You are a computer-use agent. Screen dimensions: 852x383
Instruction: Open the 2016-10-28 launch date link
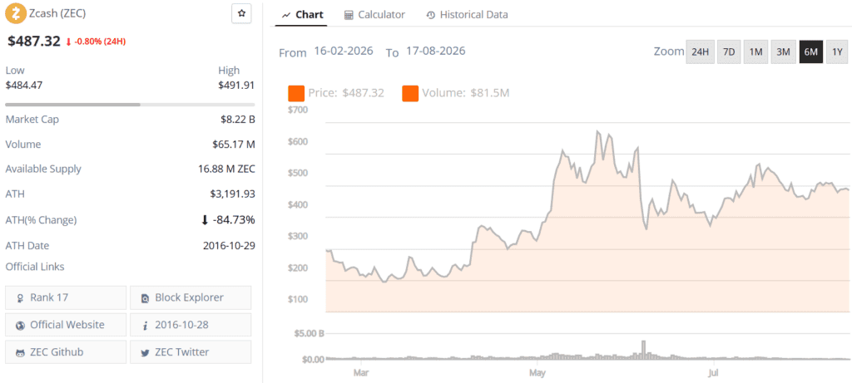coord(191,325)
